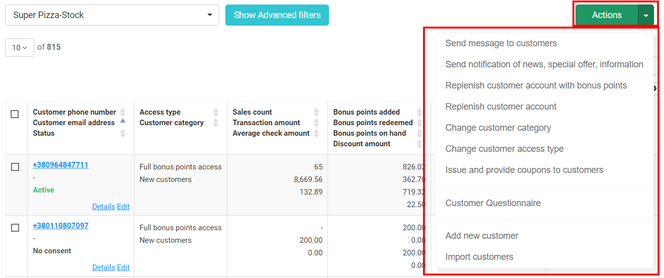This screenshot has width=664, height=278.
Task: Sort by Bonus points added column
Action: (420, 112)
